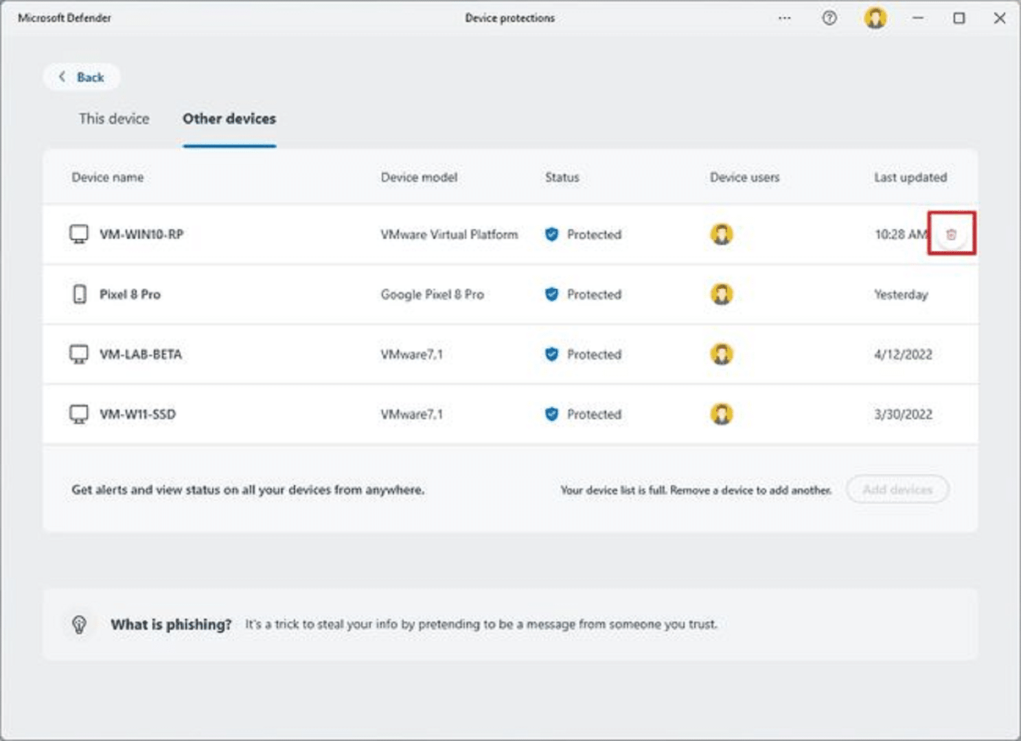Viewport: 1021px width, 741px height.
Task: Click Protected status for VM-W11-SSD
Action: (x=594, y=414)
